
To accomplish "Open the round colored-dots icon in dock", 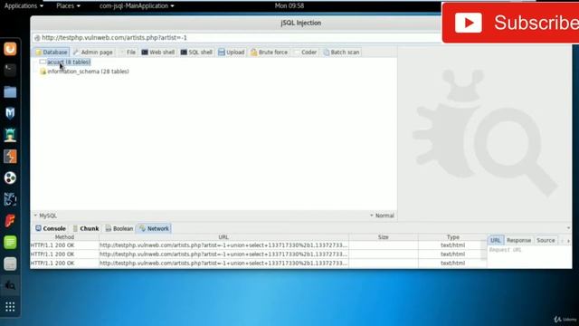I will (10, 177).
